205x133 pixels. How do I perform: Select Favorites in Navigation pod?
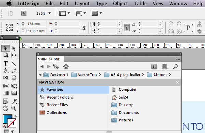[73, 89]
